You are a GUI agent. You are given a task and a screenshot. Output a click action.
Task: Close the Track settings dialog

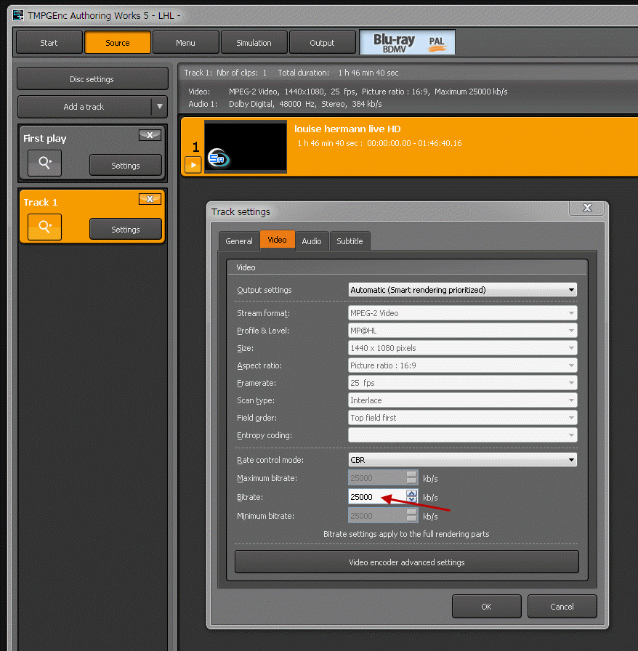[586, 209]
